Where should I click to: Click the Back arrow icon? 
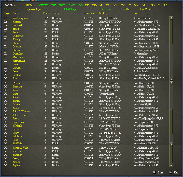click(x=154, y=172)
